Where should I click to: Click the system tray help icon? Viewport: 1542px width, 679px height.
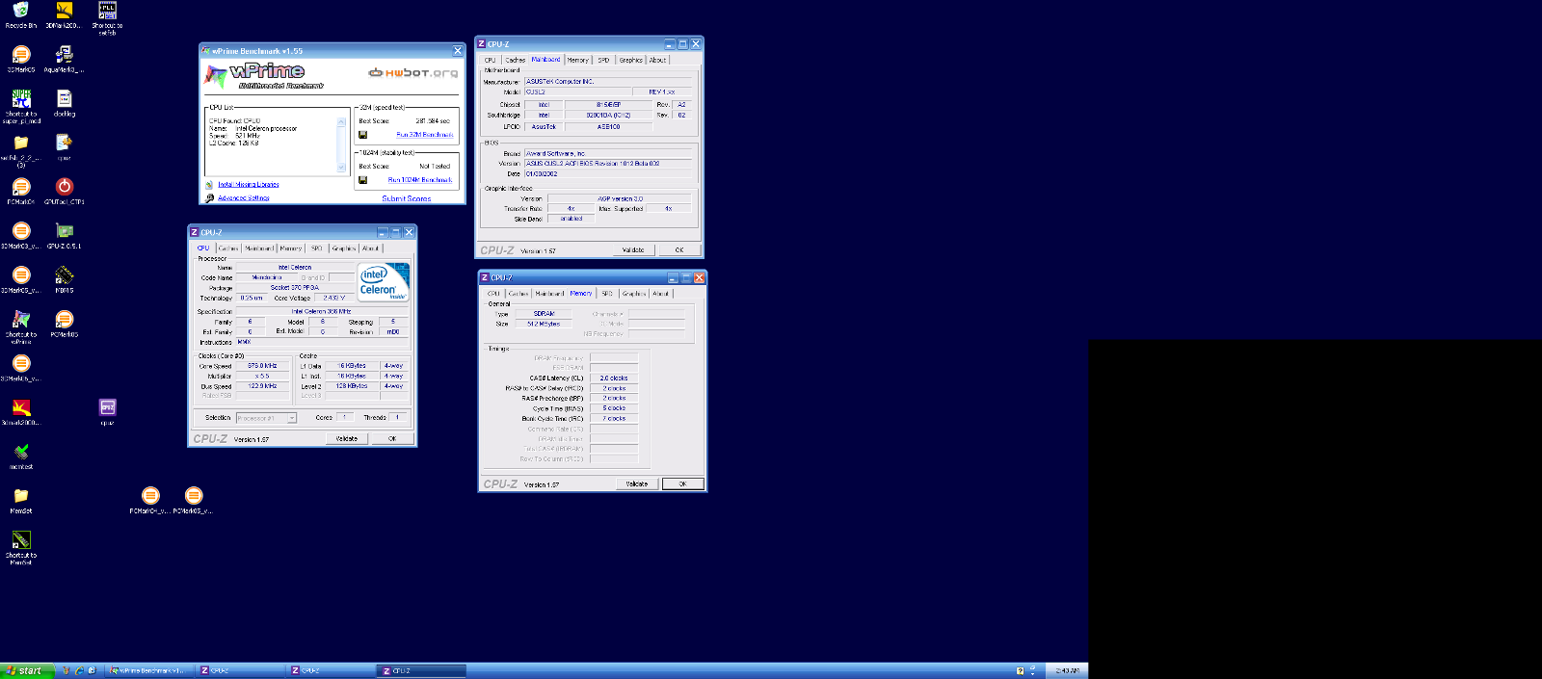1020,670
